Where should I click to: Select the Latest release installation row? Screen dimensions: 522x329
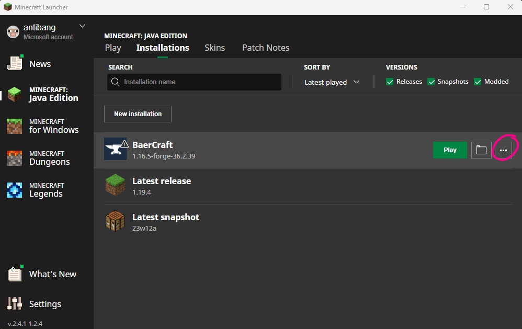[308, 186]
